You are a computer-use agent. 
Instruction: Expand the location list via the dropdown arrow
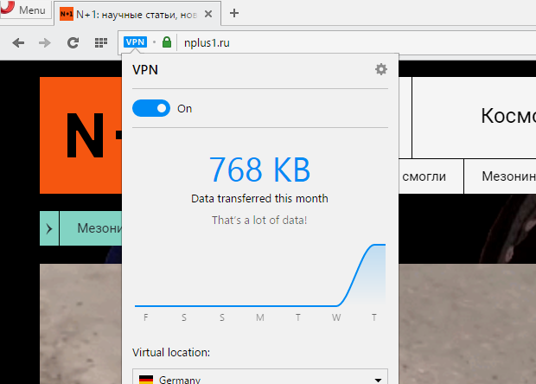point(378,380)
